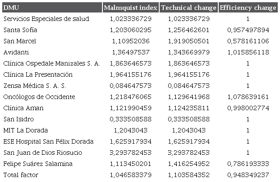Click Total factor Malmquist value 1,046583379
The width and height of the screenshot is (280, 182).
pyautogui.click(x=131, y=175)
